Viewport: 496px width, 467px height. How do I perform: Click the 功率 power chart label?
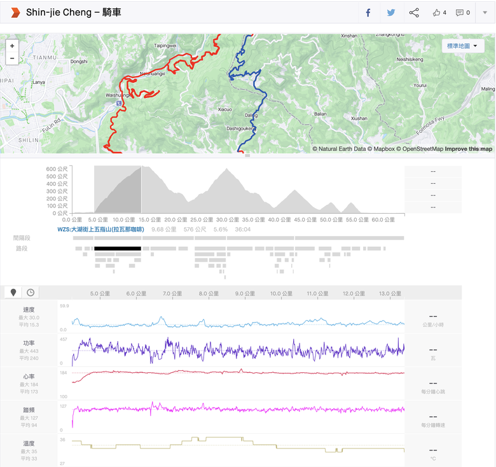29,344
